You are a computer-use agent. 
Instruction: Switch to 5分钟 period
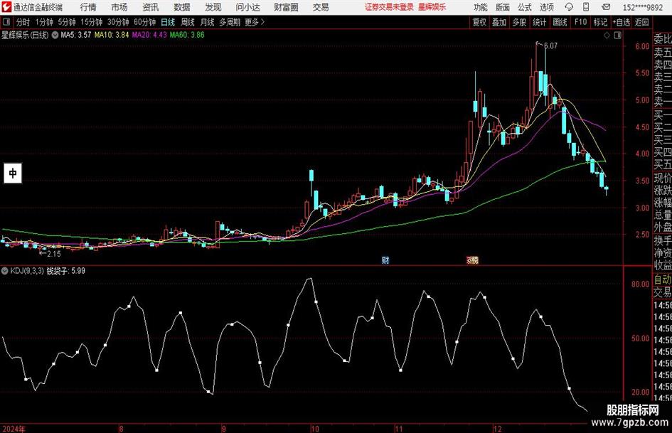[x=67, y=22]
